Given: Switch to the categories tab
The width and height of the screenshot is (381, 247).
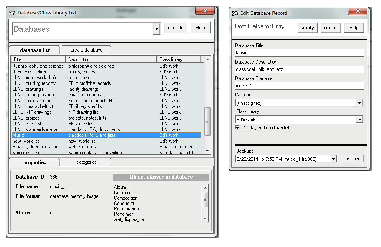Looking at the screenshot, I should click(86, 162).
